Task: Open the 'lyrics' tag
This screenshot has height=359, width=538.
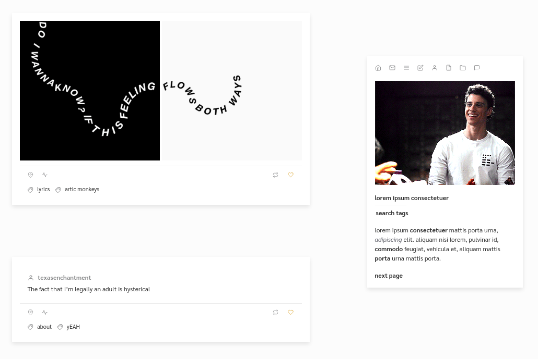Action: point(43,189)
